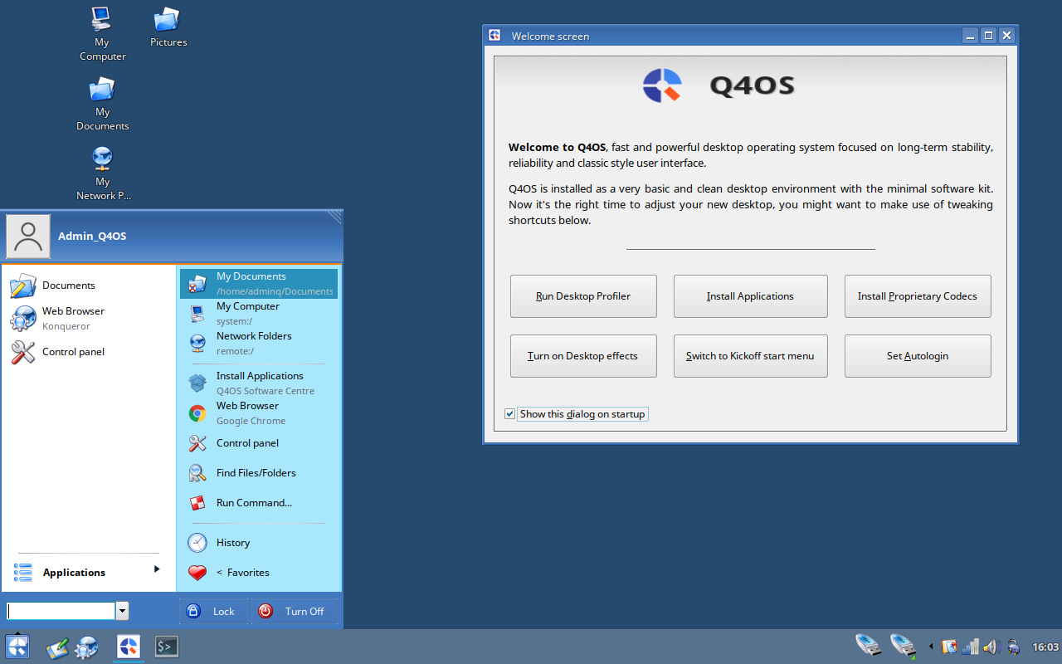Click Turn on Desktop effects

(583, 356)
